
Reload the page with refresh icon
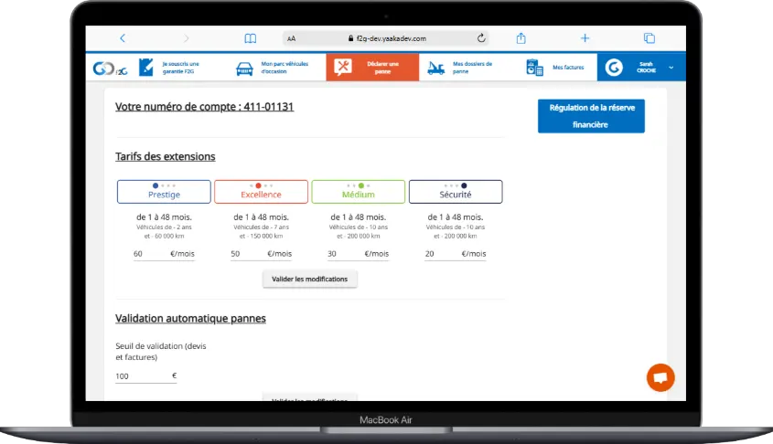pos(481,38)
